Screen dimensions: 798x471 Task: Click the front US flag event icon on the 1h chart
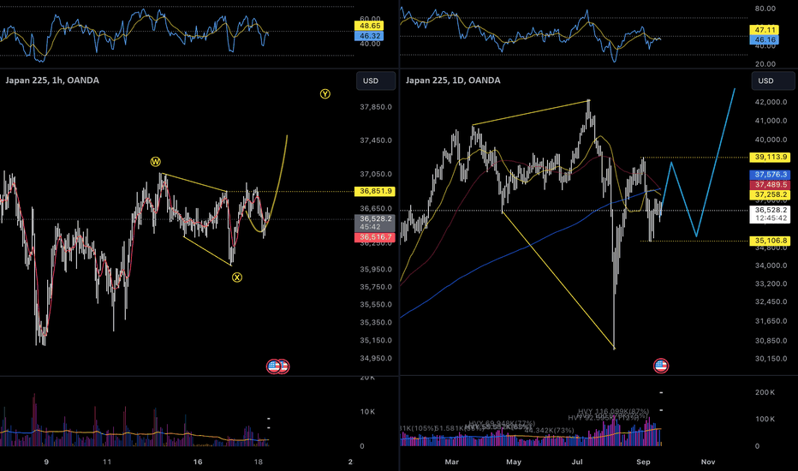point(274,367)
